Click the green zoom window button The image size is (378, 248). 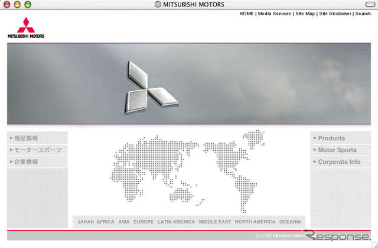(x=28, y=4)
